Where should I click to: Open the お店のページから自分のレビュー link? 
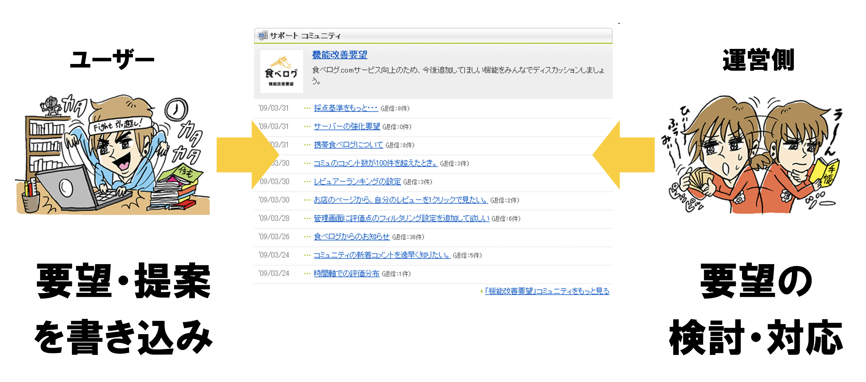pyautogui.click(x=401, y=200)
